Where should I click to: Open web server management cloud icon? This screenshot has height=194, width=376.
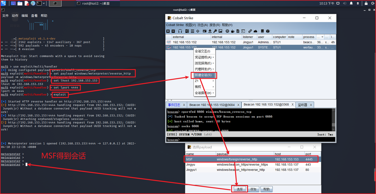(255, 31)
